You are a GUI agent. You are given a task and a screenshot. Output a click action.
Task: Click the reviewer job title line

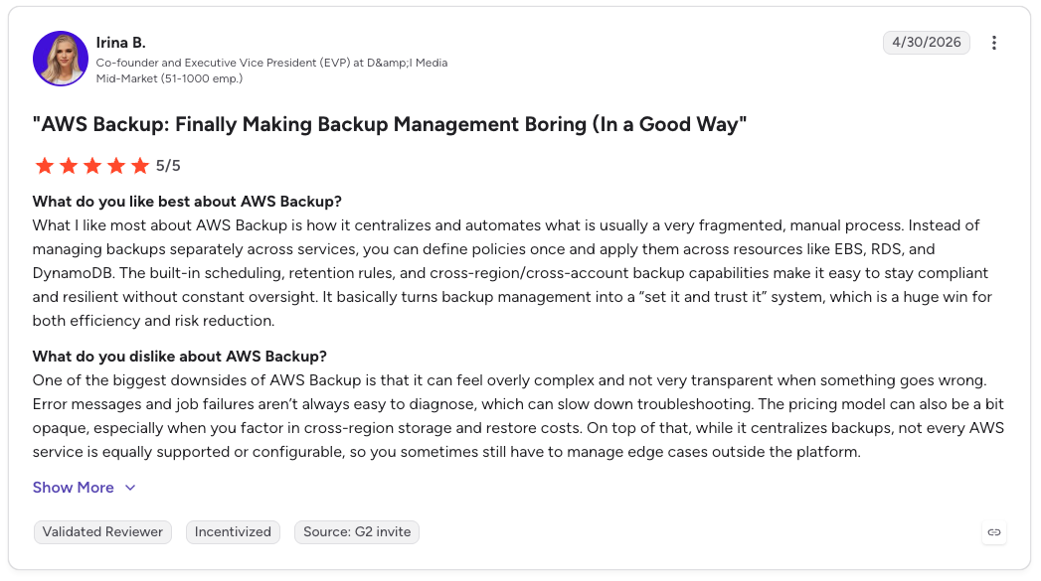point(271,63)
